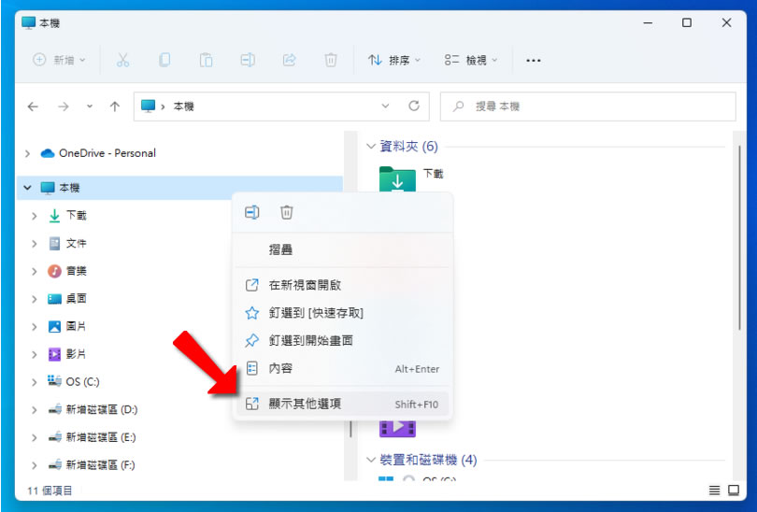Click the 本機 computer icon in title bar
The image size is (757, 512).
(28, 22)
